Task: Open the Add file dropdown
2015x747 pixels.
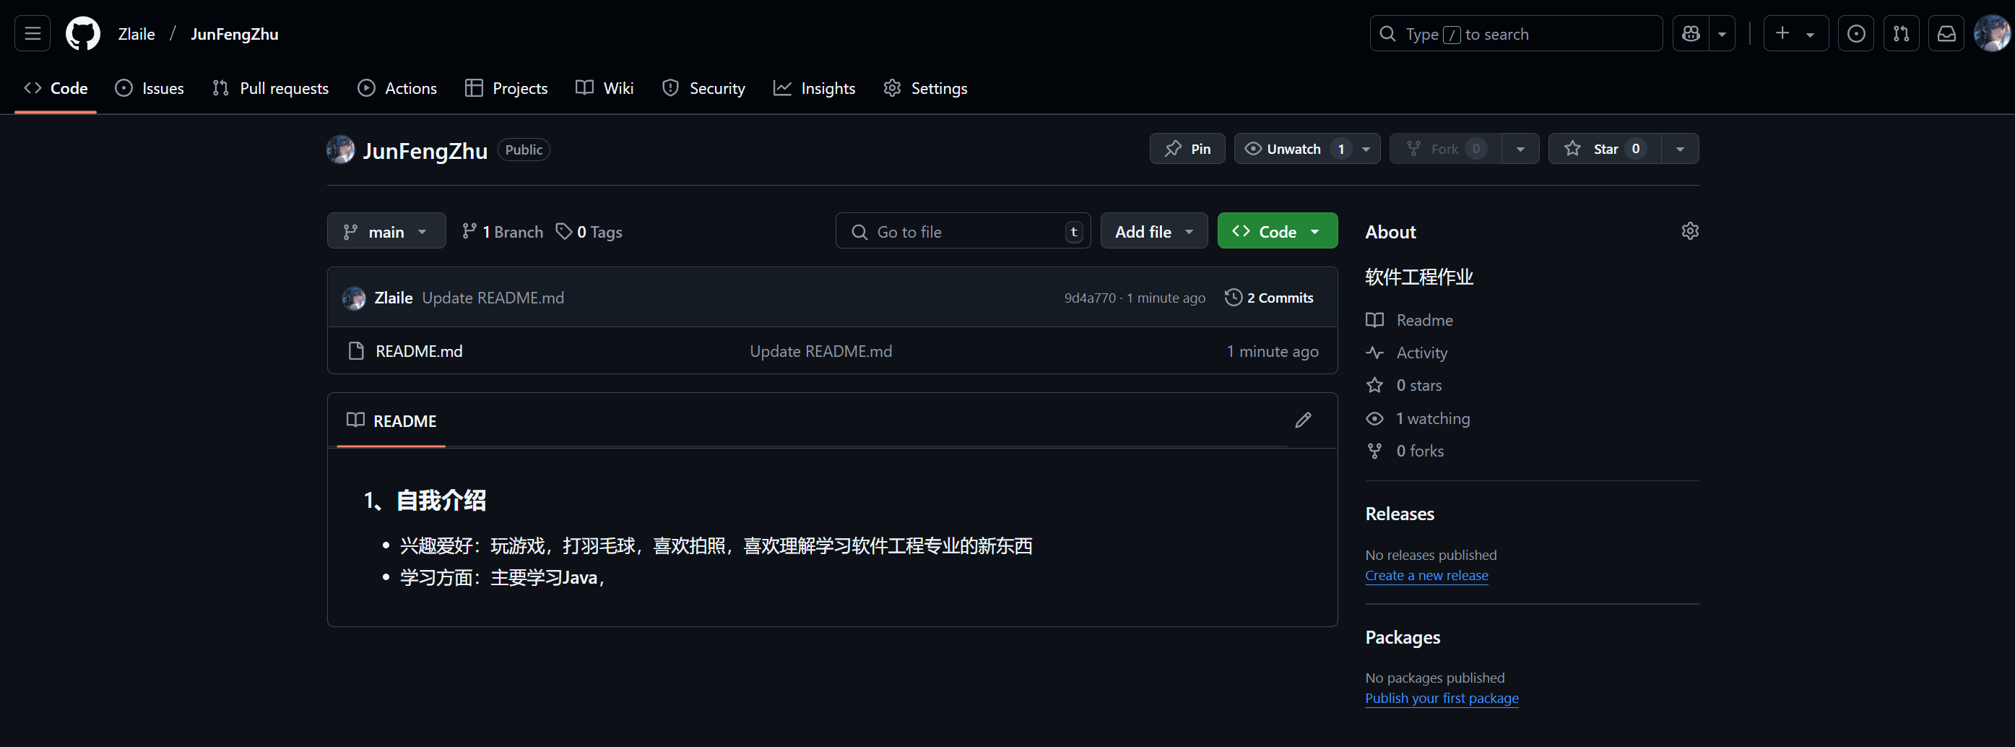Action: point(1154,231)
